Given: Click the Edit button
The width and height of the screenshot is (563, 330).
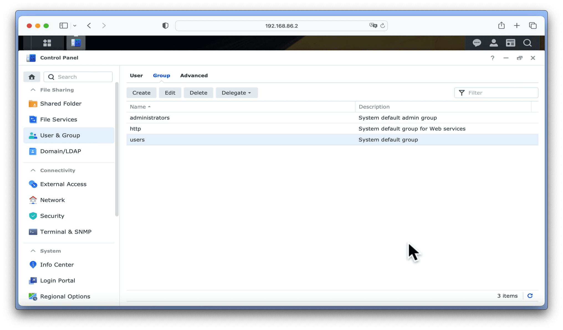Looking at the screenshot, I should coord(170,93).
